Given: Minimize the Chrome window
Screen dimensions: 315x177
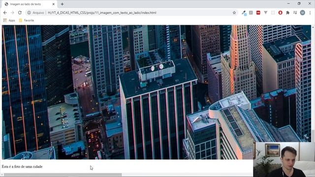Looking at the screenshot, I should [x=288, y=3].
